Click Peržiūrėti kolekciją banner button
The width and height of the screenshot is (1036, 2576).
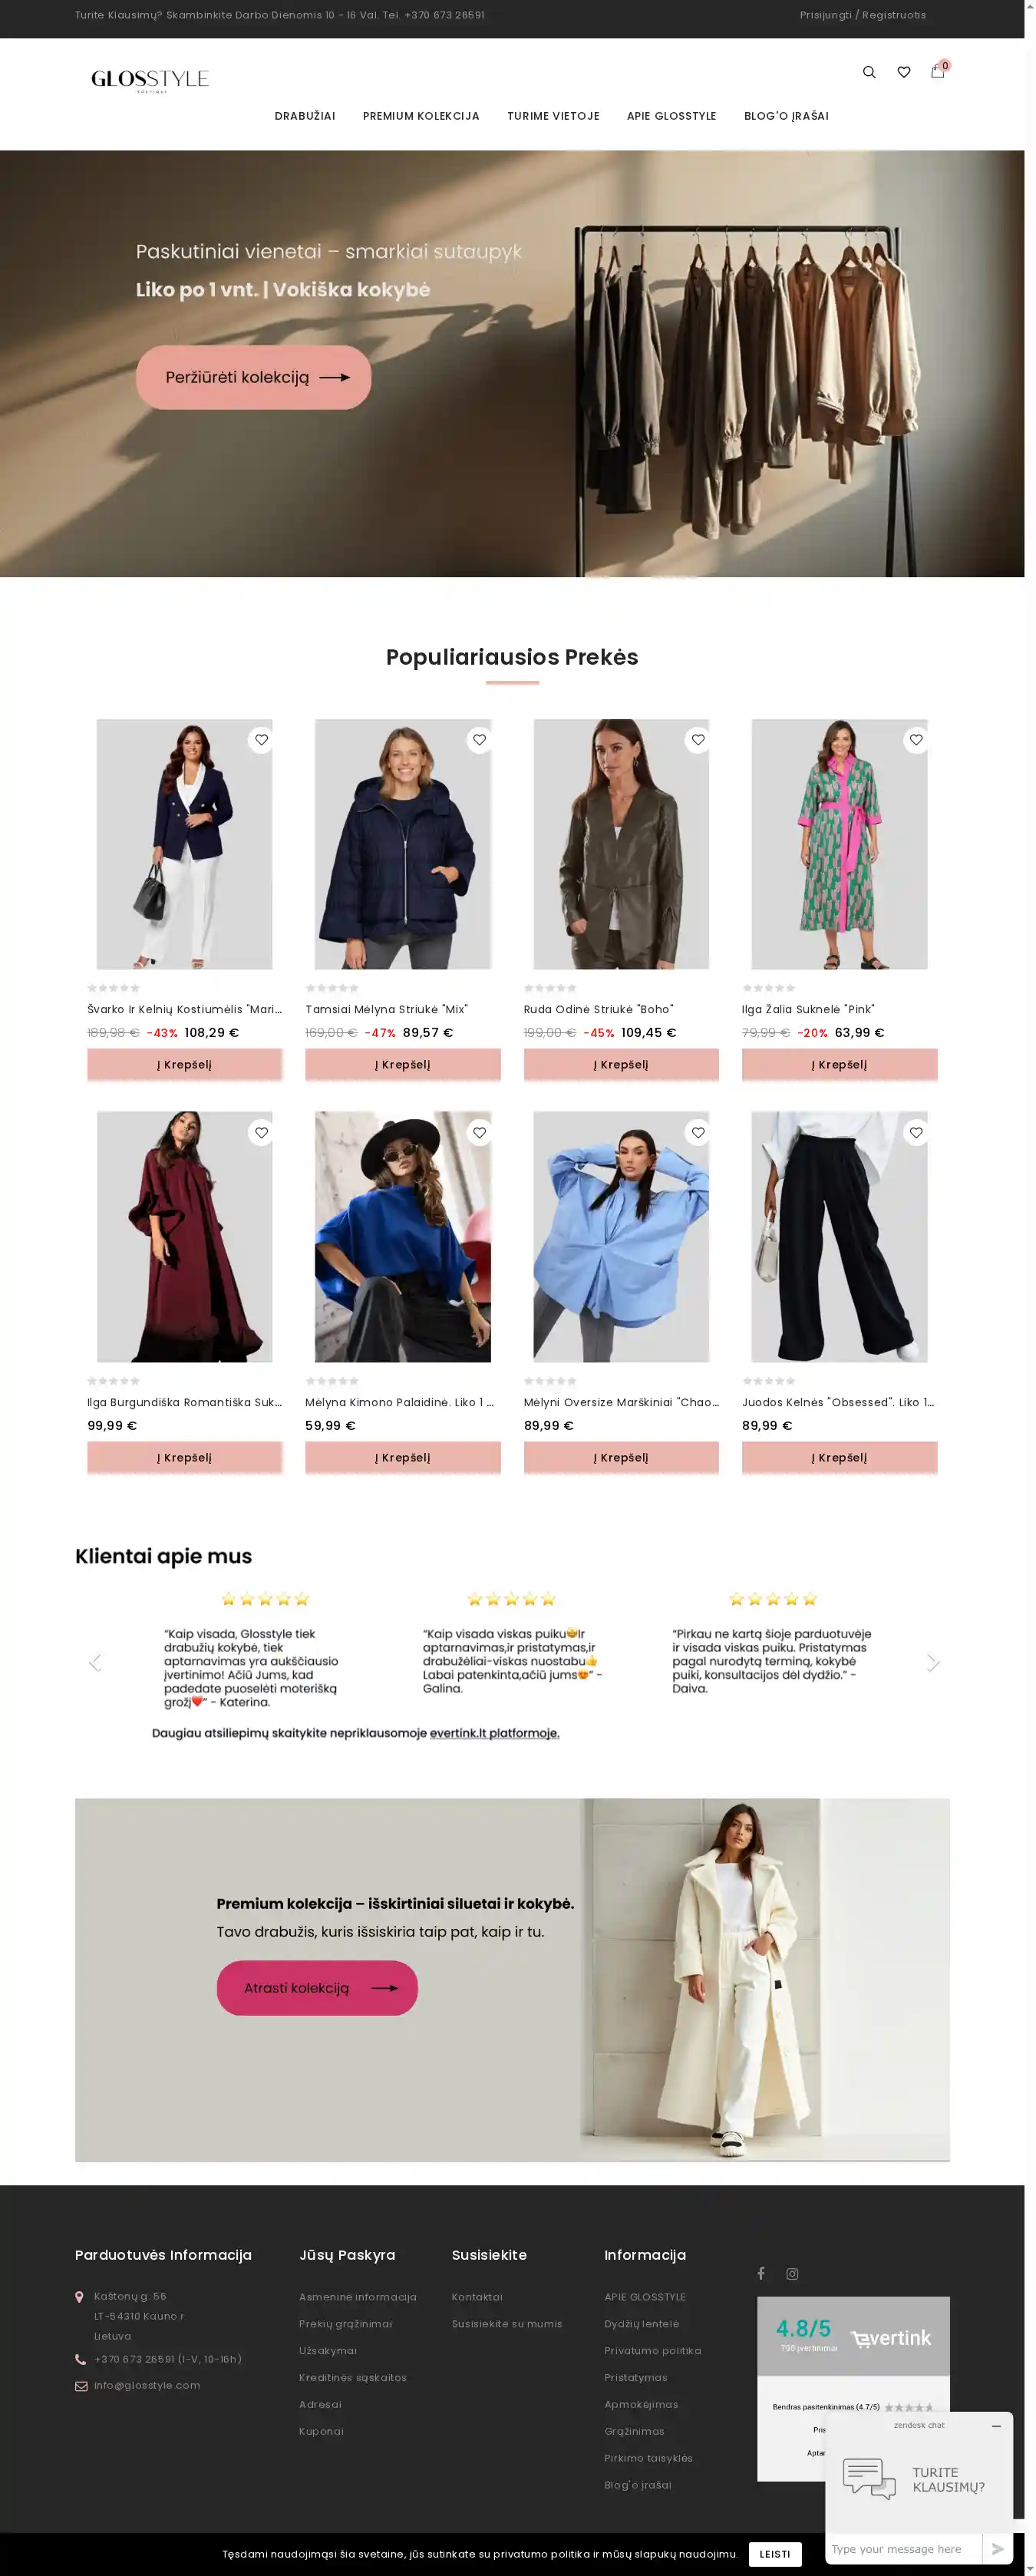(x=254, y=377)
